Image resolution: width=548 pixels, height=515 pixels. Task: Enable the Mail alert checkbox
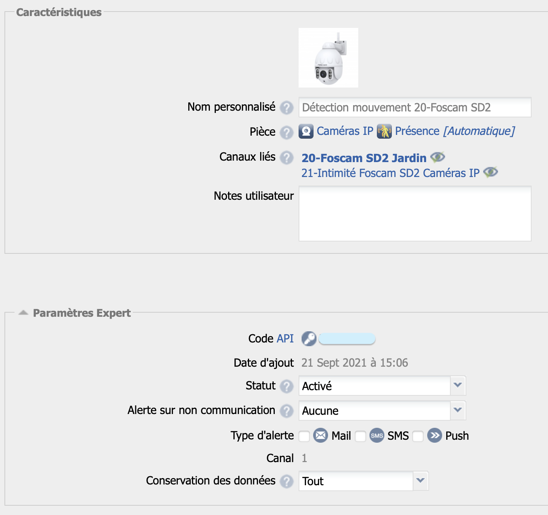pyautogui.click(x=304, y=436)
